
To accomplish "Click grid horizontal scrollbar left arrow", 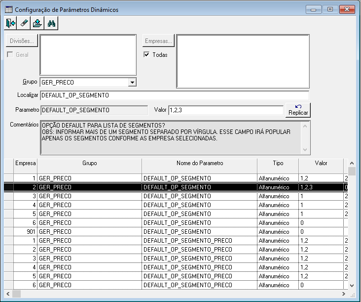I will tap(8, 294).
